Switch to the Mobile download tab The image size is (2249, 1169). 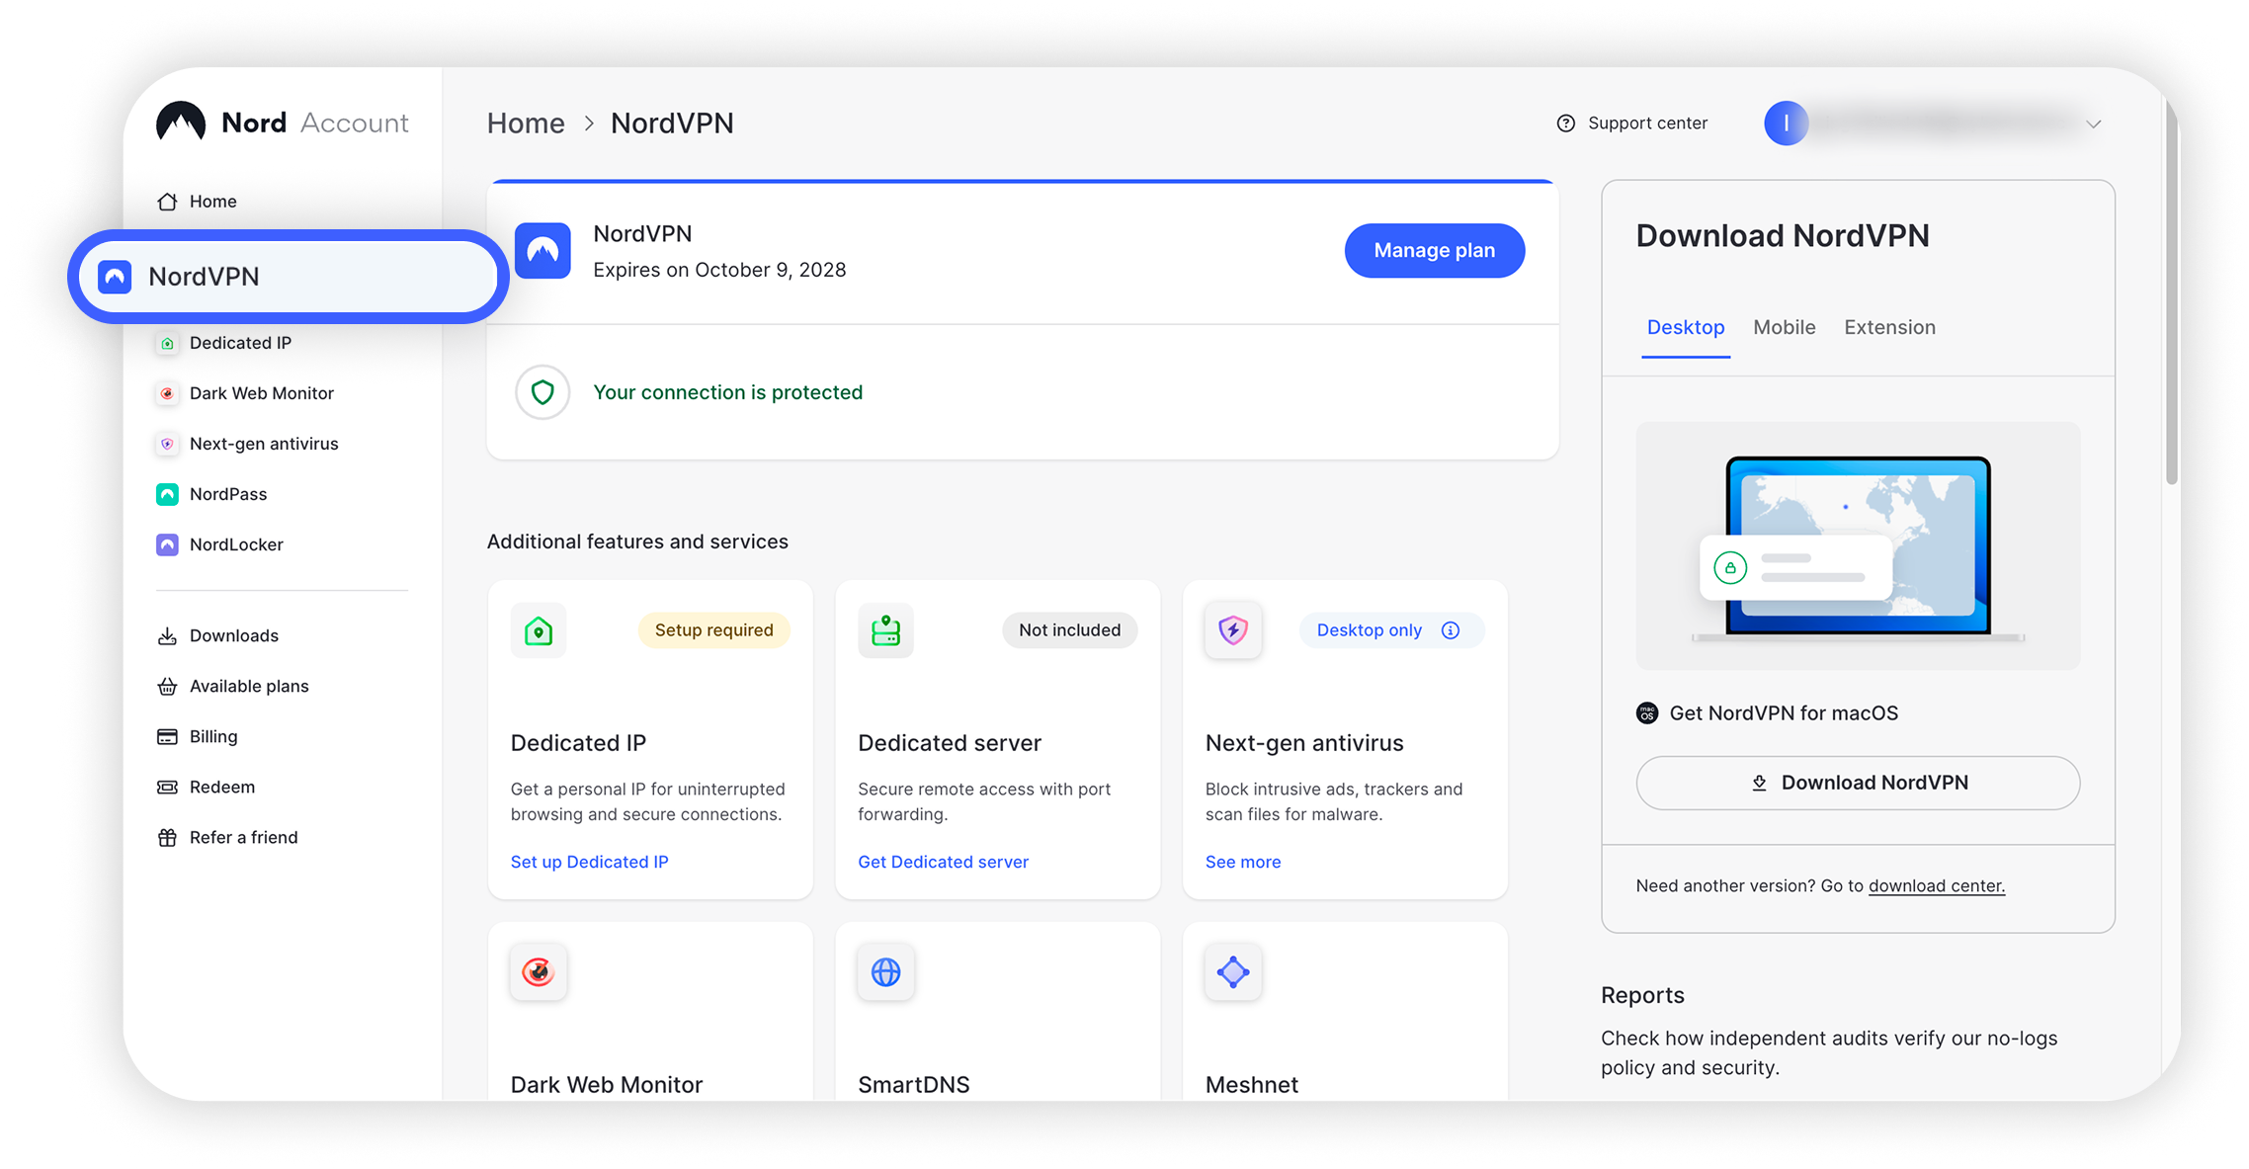[x=1784, y=327]
